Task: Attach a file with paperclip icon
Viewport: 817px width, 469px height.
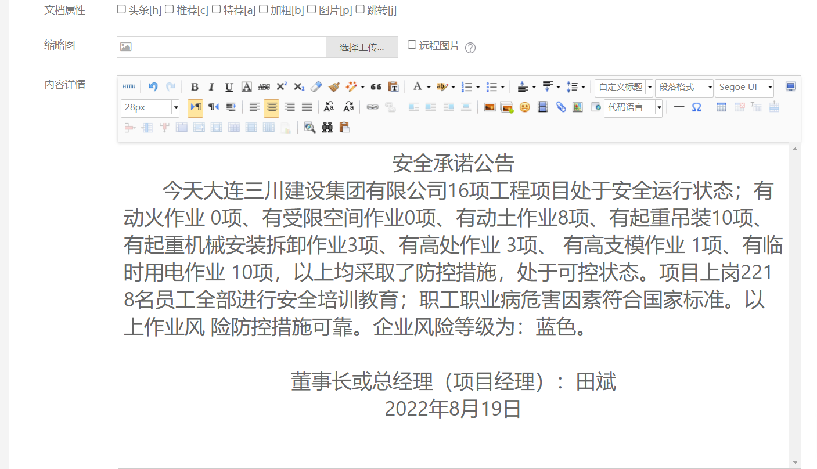Action: click(x=560, y=107)
